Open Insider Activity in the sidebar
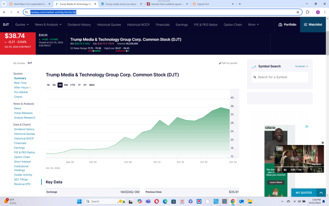 23,175
